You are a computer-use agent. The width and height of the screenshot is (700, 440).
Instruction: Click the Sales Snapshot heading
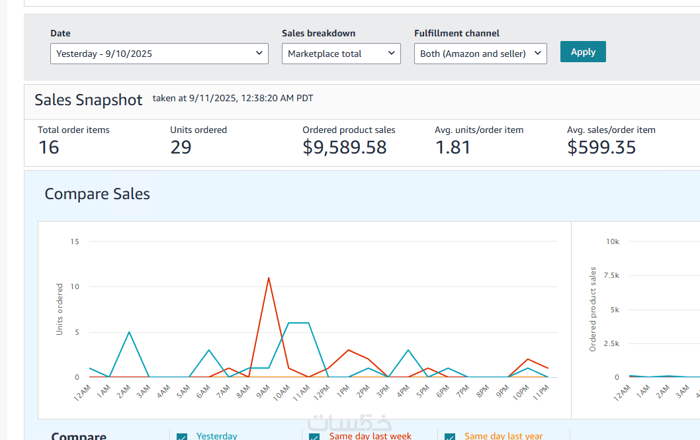click(89, 100)
